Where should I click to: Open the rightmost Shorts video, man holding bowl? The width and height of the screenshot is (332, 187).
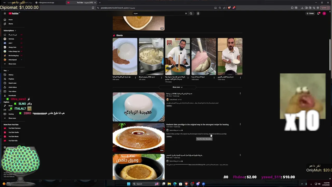pos(230,56)
